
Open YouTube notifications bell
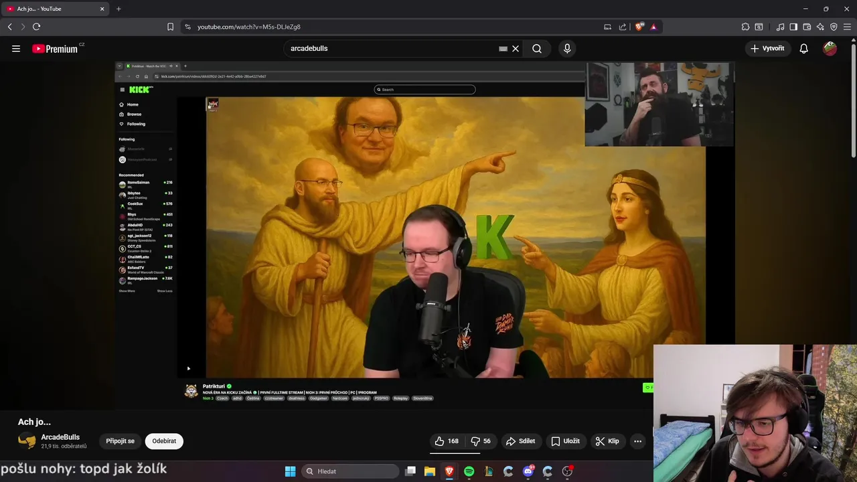click(x=804, y=48)
